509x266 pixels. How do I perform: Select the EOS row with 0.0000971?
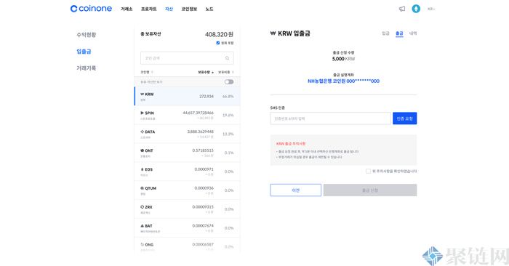point(188,172)
